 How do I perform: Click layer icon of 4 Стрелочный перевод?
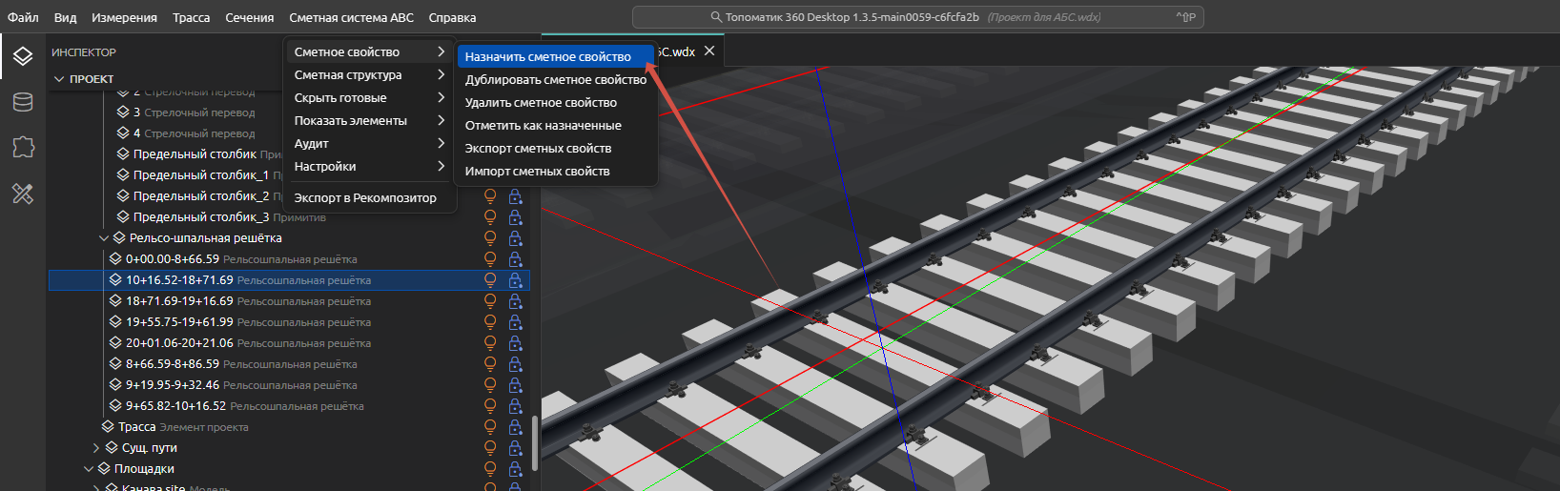123,133
